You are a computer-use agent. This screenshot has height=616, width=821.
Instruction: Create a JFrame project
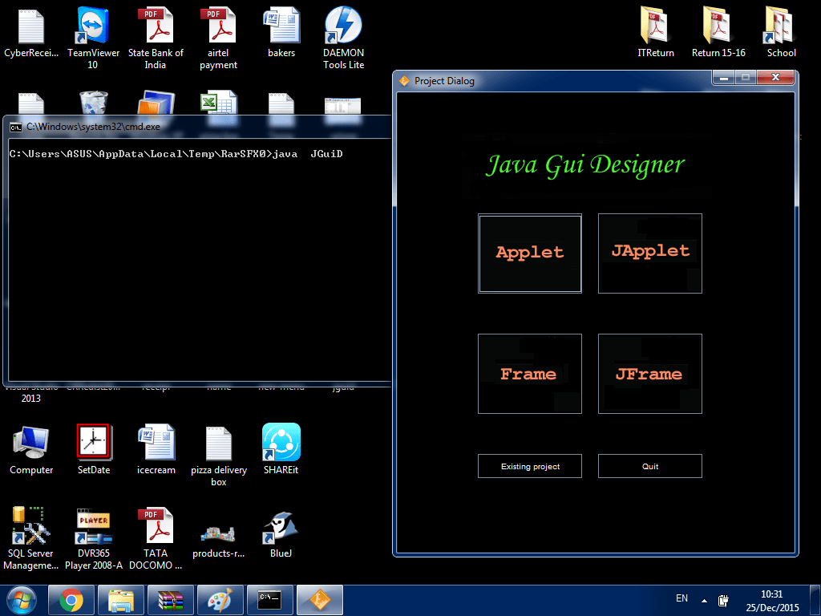pos(649,374)
